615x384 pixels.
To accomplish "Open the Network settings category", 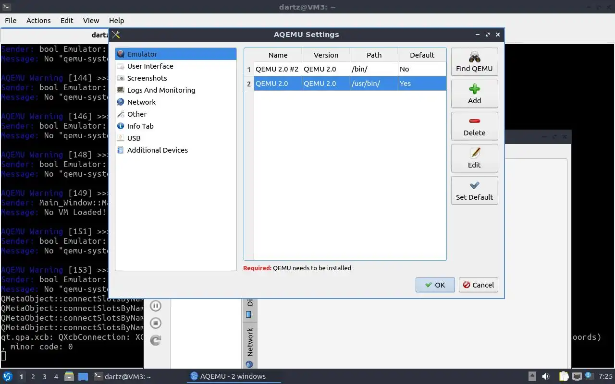I will [x=176, y=102].
